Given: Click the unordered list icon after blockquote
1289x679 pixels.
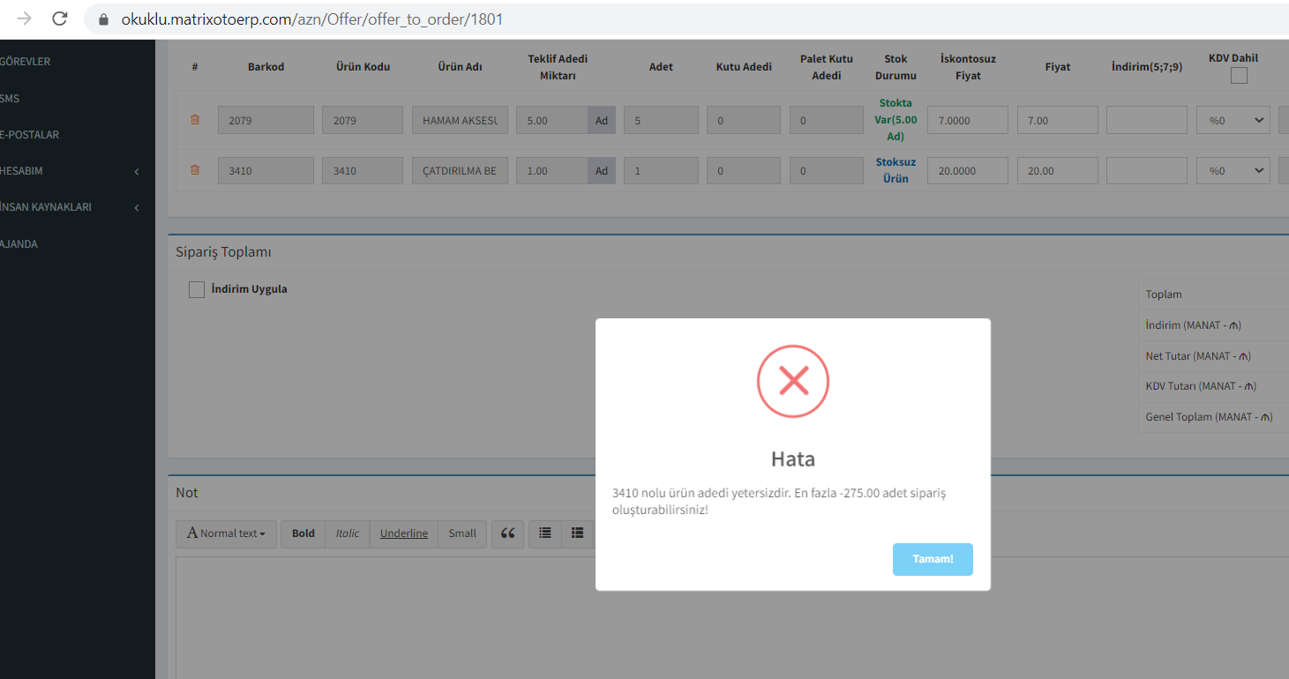Looking at the screenshot, I should pyautogui.click(x=545, y=533).
